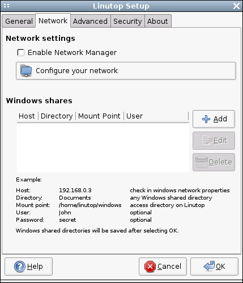Click inside the empty Windows shares list
This screenshot has width=243, height=283.
click(x=103, y=147)
